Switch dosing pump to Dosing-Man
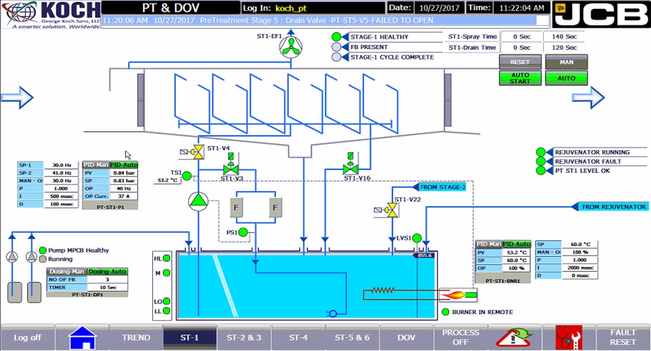This screenshot has width=651, height=351. click(67, 272)
